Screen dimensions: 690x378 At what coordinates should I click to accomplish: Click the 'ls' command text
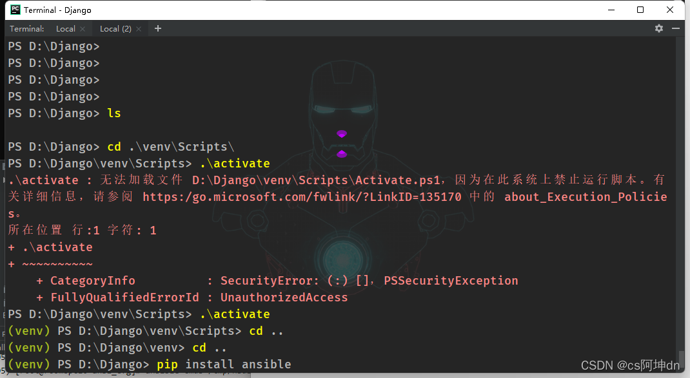click(x=114, y=113)
